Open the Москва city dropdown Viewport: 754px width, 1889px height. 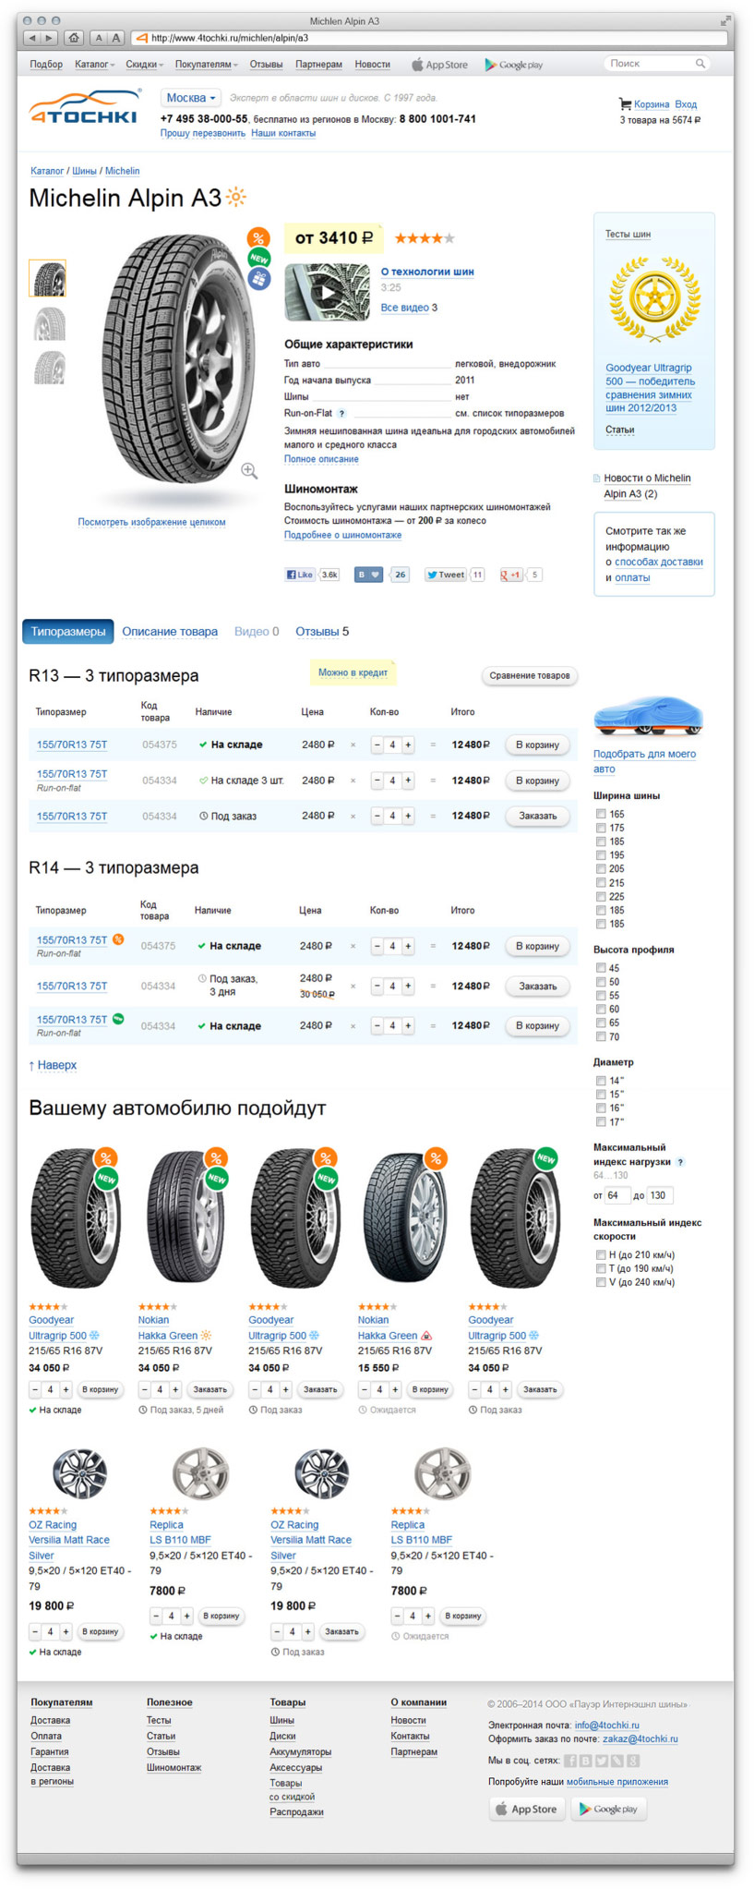tap(190, 98)
